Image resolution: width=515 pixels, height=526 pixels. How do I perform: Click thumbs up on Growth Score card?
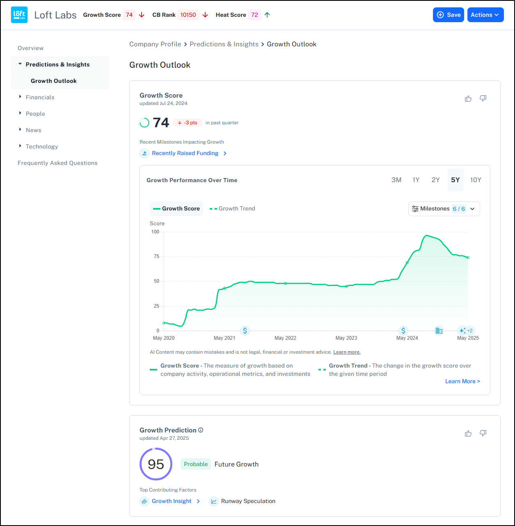tap(468, 98)
